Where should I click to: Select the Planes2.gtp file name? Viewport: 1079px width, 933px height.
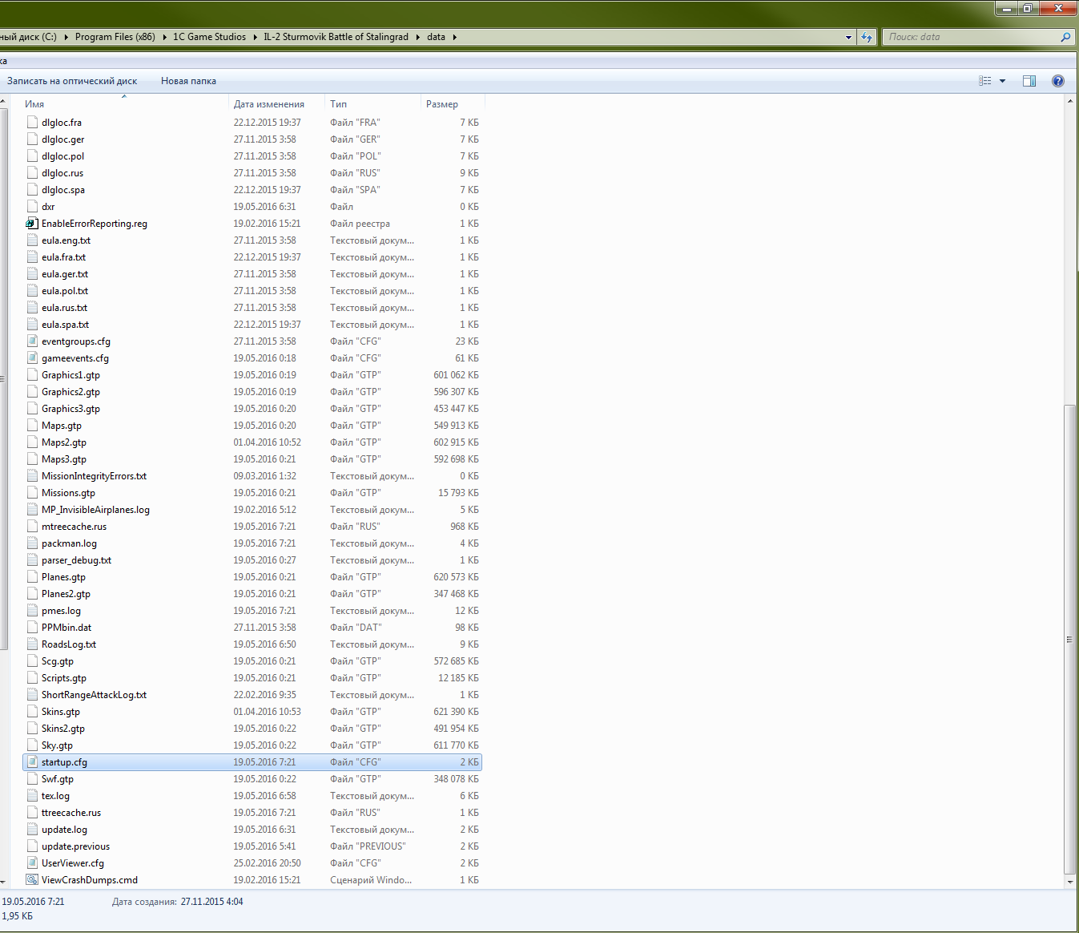coord(66,594)
